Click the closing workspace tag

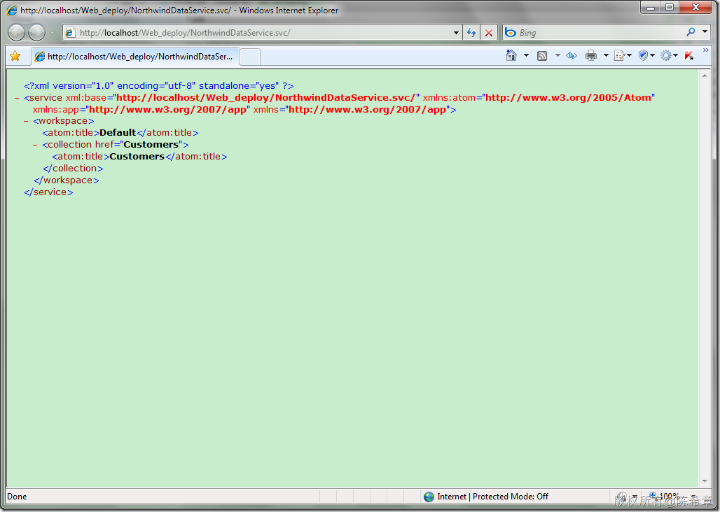[66, 180]
